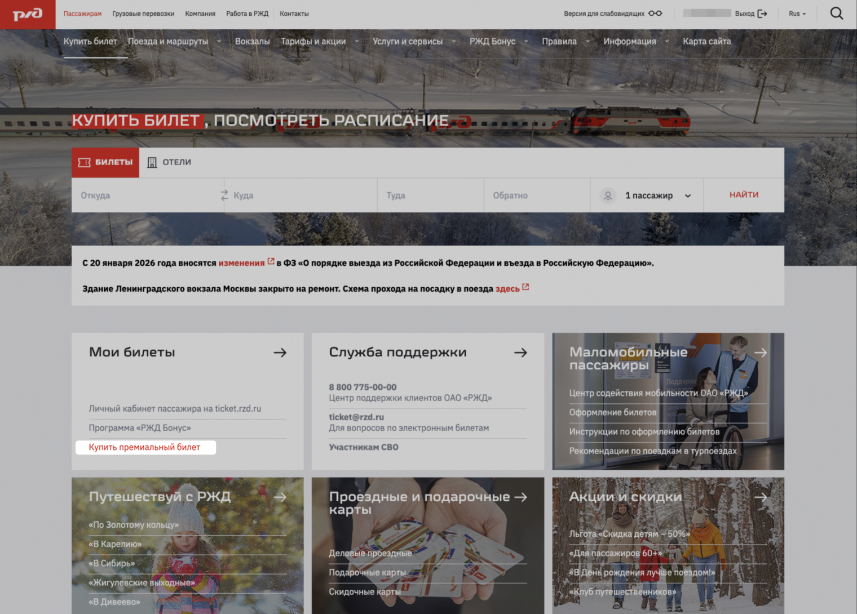Expand Услуги и сервисы submenu chevron

coord(453,41)
